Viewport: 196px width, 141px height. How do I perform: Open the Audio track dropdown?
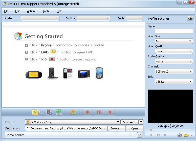coord(40,18)
